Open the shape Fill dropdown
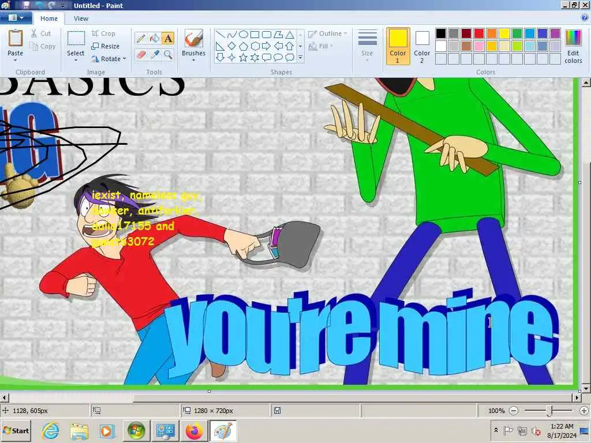The height and width of the screenshot is (443, 591). tap(321, 46)
